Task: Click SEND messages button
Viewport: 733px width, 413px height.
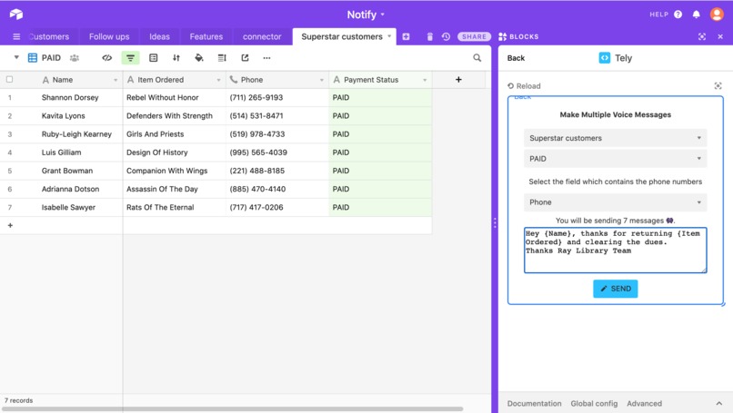Action: coord(615,289)
